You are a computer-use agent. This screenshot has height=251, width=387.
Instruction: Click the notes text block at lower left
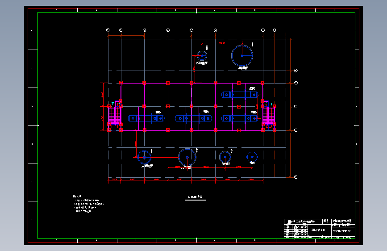pos(88,204)
